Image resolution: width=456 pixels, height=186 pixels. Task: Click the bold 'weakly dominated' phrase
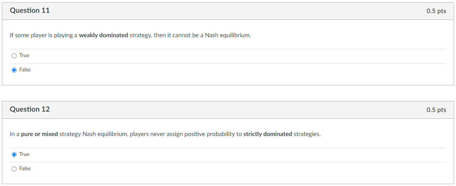click(x=103, y=35)
